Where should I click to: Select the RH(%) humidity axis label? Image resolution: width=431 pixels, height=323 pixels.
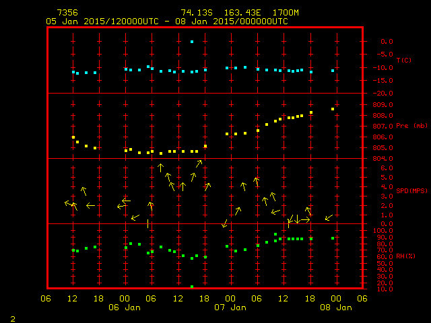(x=406, y=256)
